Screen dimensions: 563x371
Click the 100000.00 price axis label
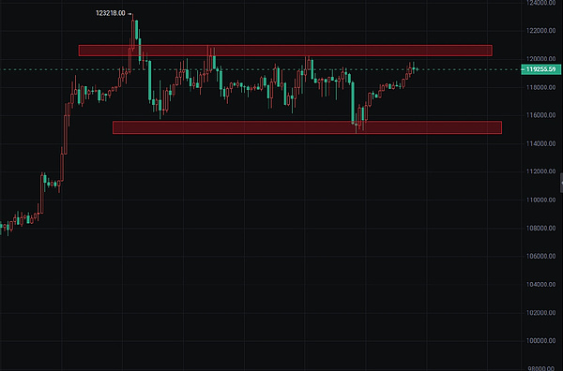coord(540,340)
